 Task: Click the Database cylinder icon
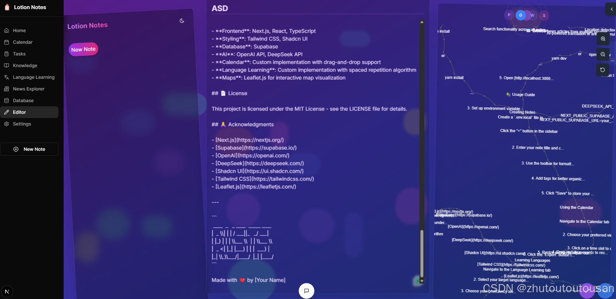tap(6, 101)
